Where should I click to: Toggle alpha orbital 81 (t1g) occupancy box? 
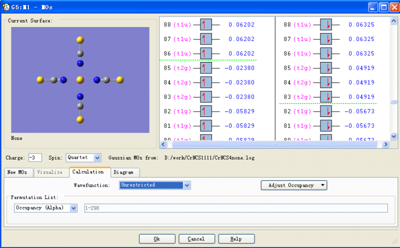click(x=206, y=126)
